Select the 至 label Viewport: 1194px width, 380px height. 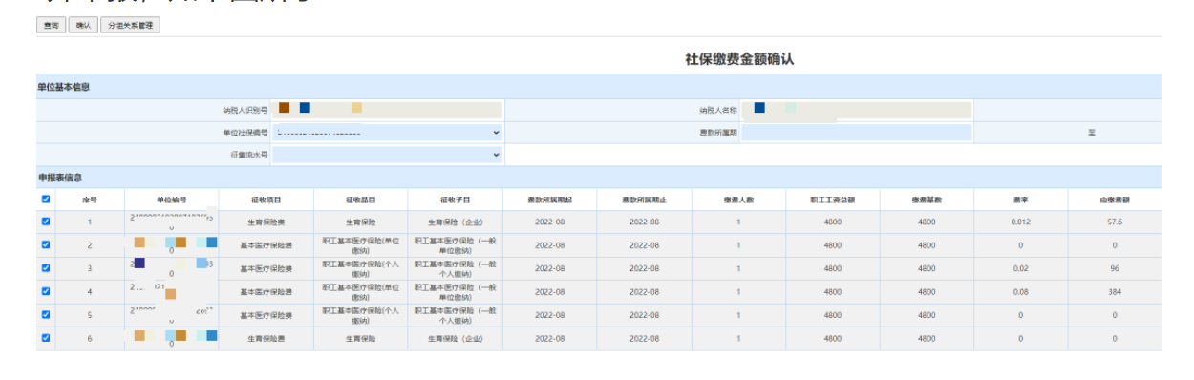point(1091,133)
